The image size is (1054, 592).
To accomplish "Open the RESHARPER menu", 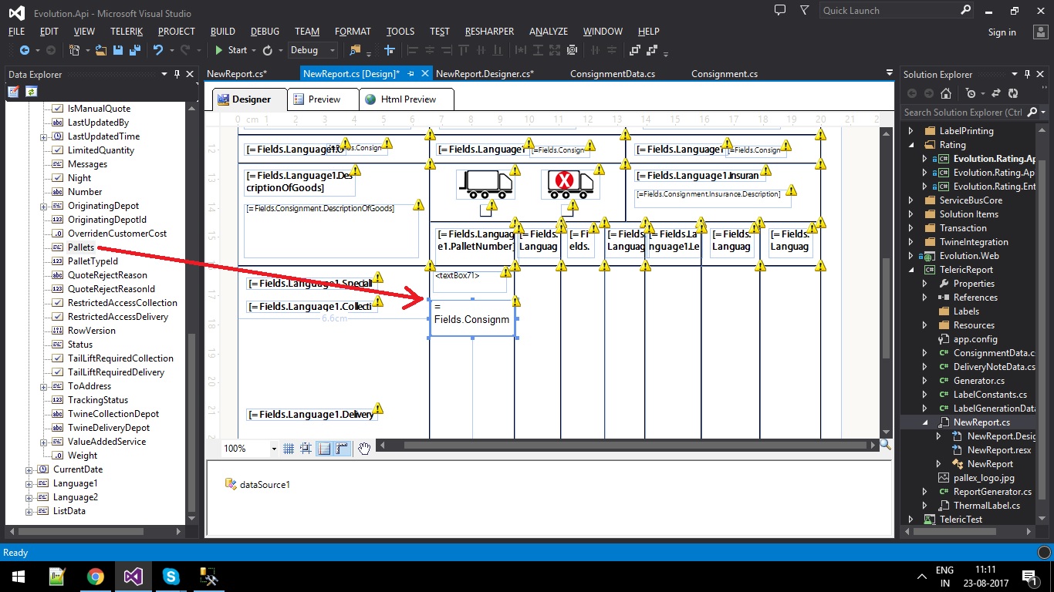I will (x=489, y=32).
